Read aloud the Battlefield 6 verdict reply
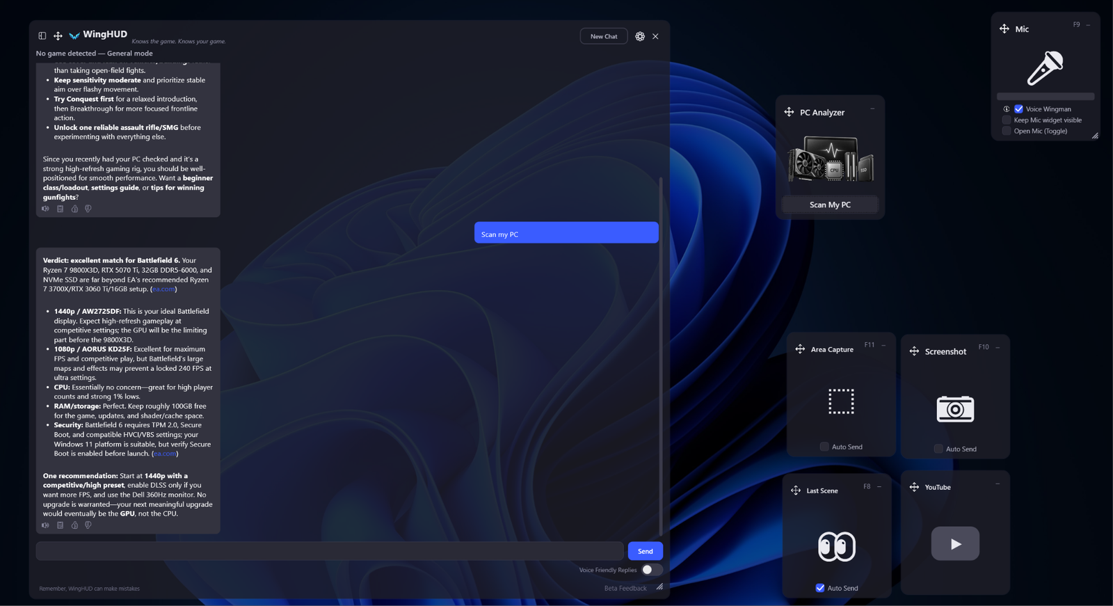The image size is (1113, 606). coord(46,525)
